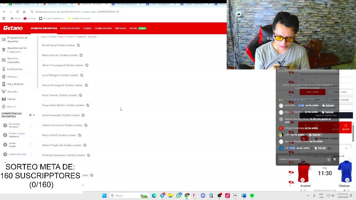Open Misiones in the sidebar
Viewport: 356px width, 200px height.
pos(12,77)
